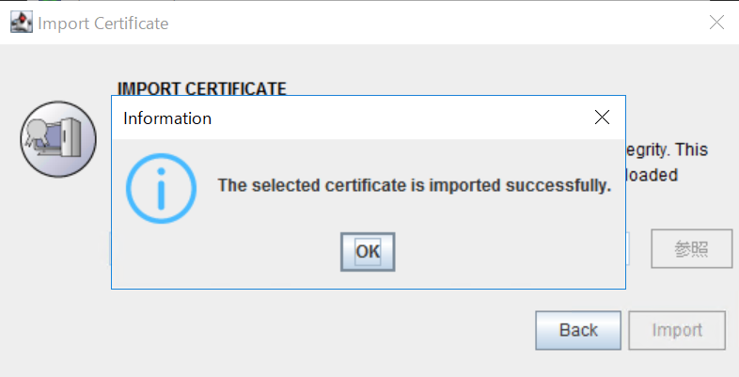The image size is (739, 377).
Task: Click the "Information" dialog title text
Action: [x=167, y=118]
